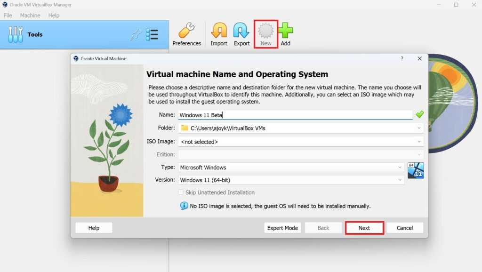The width and height of the screenshot is (482, 272).
Task: Click the folder icon in Folder field
Action: (185, 128)
